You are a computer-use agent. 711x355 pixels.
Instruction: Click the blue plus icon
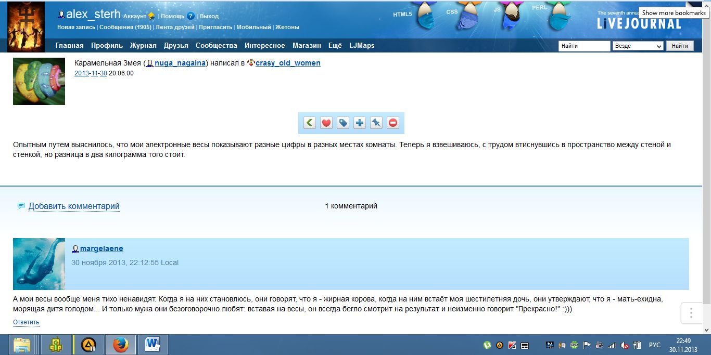point(360,123)
